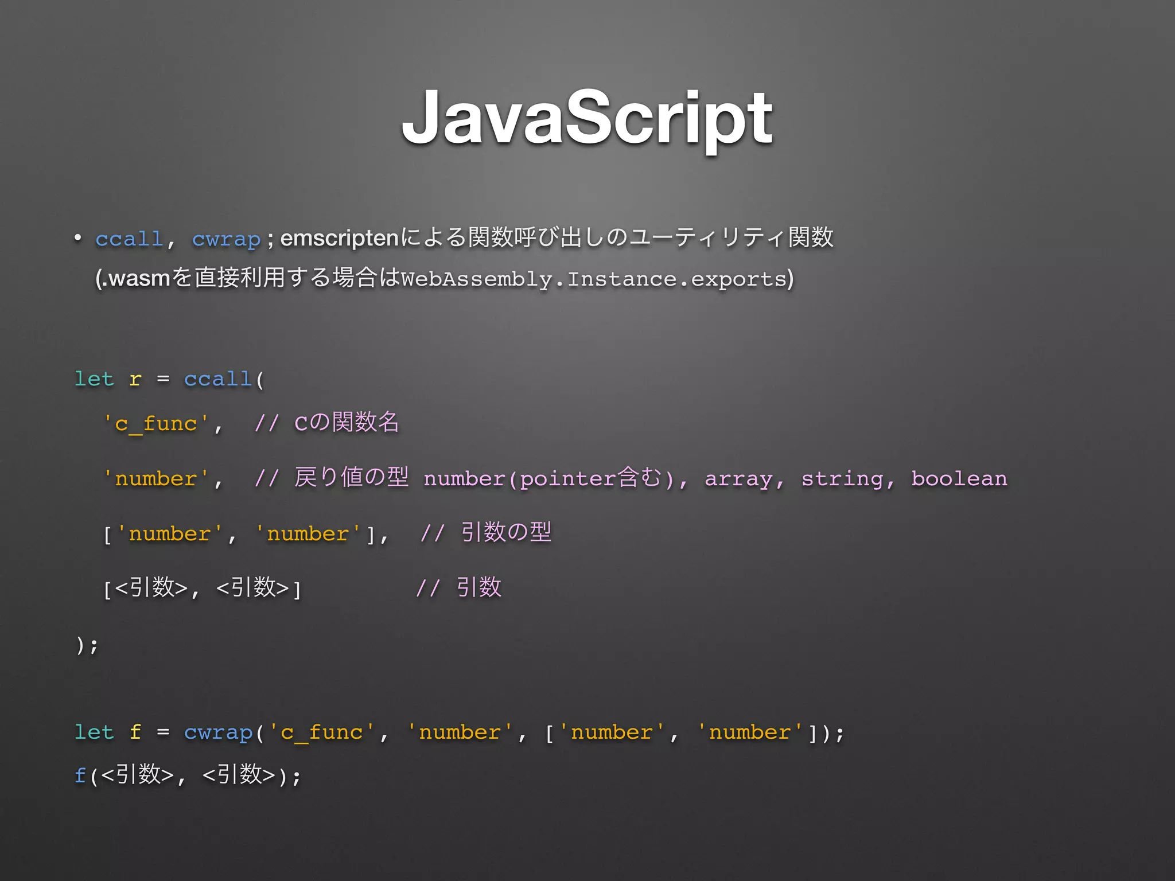Image resolution: width=1175 pixels, height=881 pixels.
Task: Click the blue 'cwrap' word in the bullet
Action: tap(226, 239)
